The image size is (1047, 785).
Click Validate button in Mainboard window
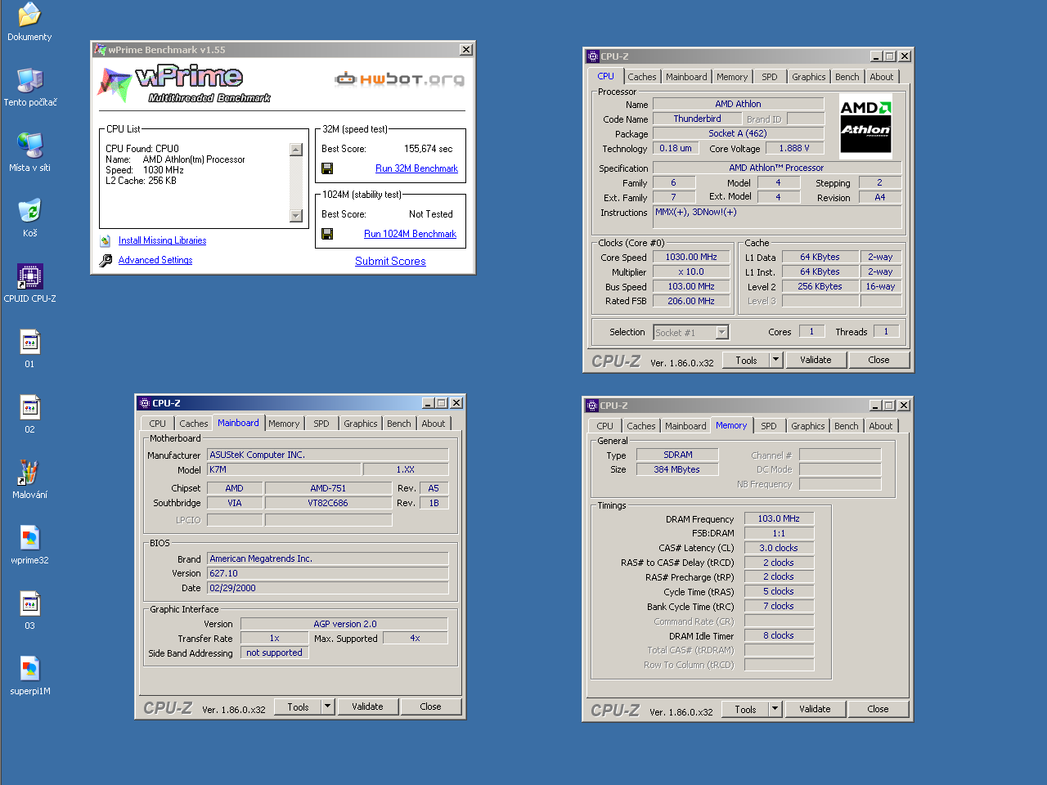[367, 706]
